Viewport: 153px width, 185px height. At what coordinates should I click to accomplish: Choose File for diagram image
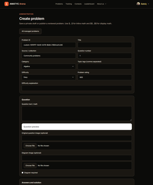tap(30, 166)
